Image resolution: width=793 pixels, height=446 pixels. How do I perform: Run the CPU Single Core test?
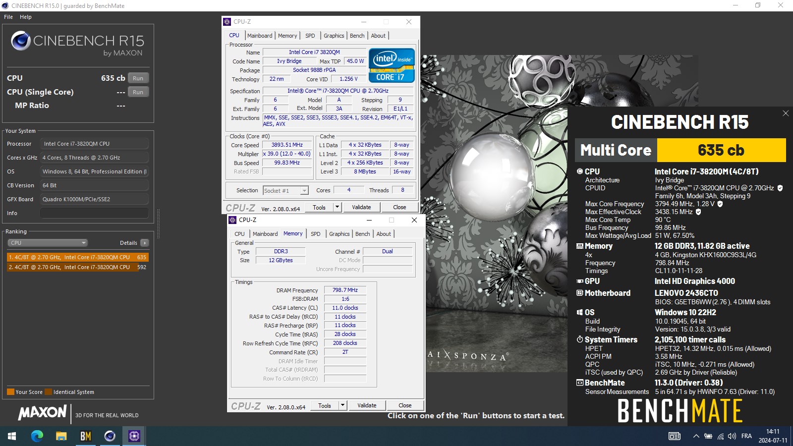click(138, 92)
